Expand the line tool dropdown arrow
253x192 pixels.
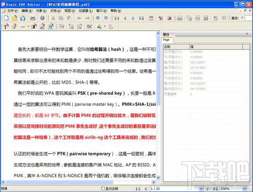pos(28,26)
